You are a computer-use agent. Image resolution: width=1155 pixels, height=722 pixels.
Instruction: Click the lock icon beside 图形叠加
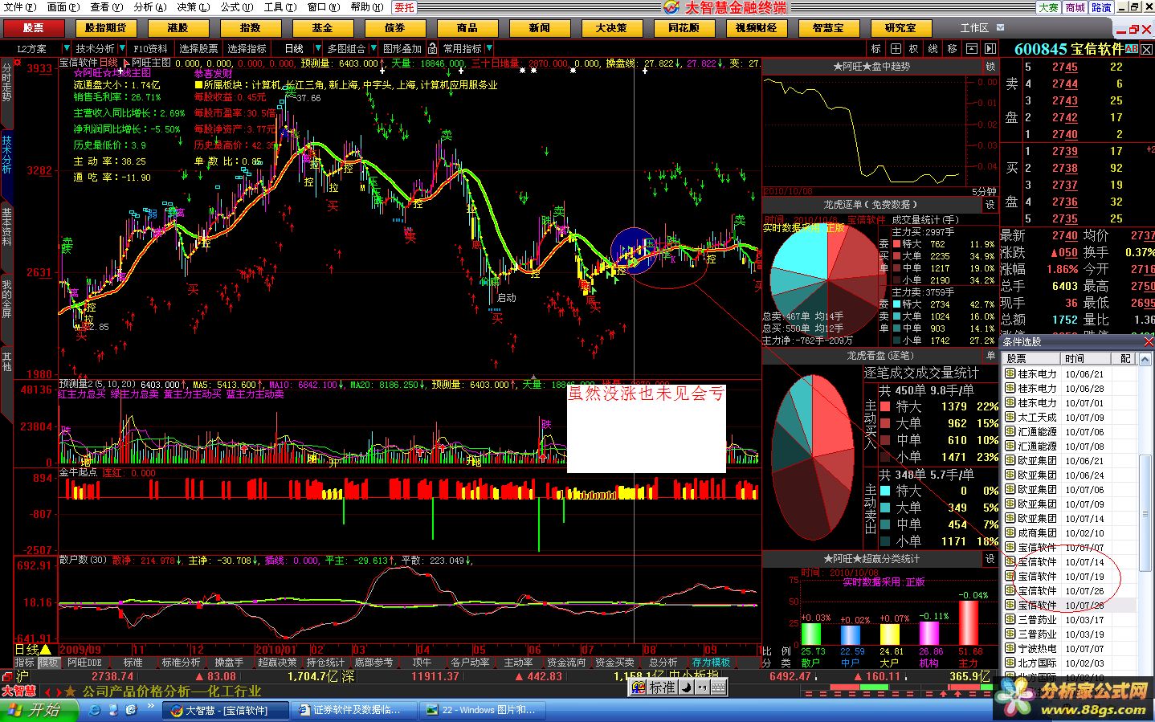432,49
